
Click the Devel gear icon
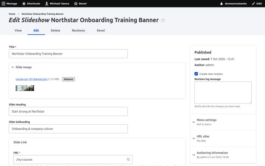76,3
